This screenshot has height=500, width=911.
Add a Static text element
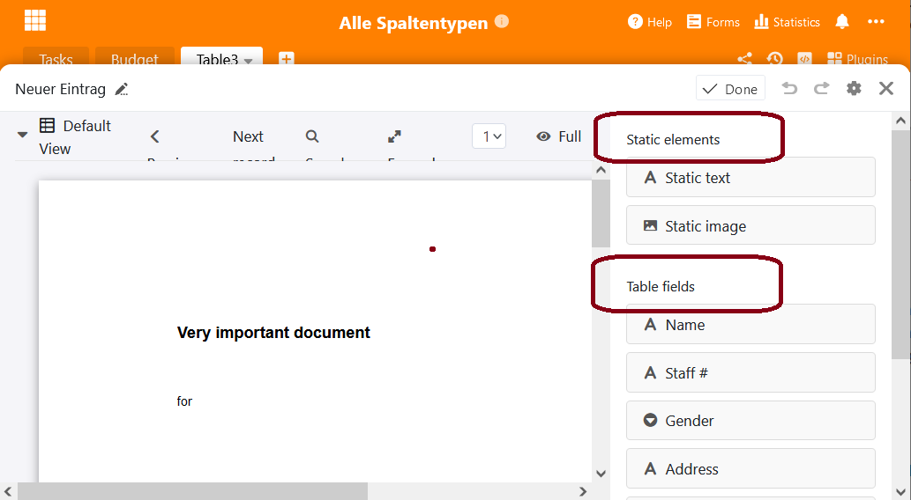tap(750, 177)
